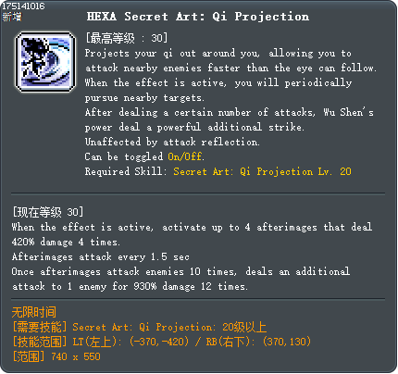The height and width of the screenshot is (374, 398).
Task: Click the 'Wu Shen's' description line
Action: [x=230, y=112]
